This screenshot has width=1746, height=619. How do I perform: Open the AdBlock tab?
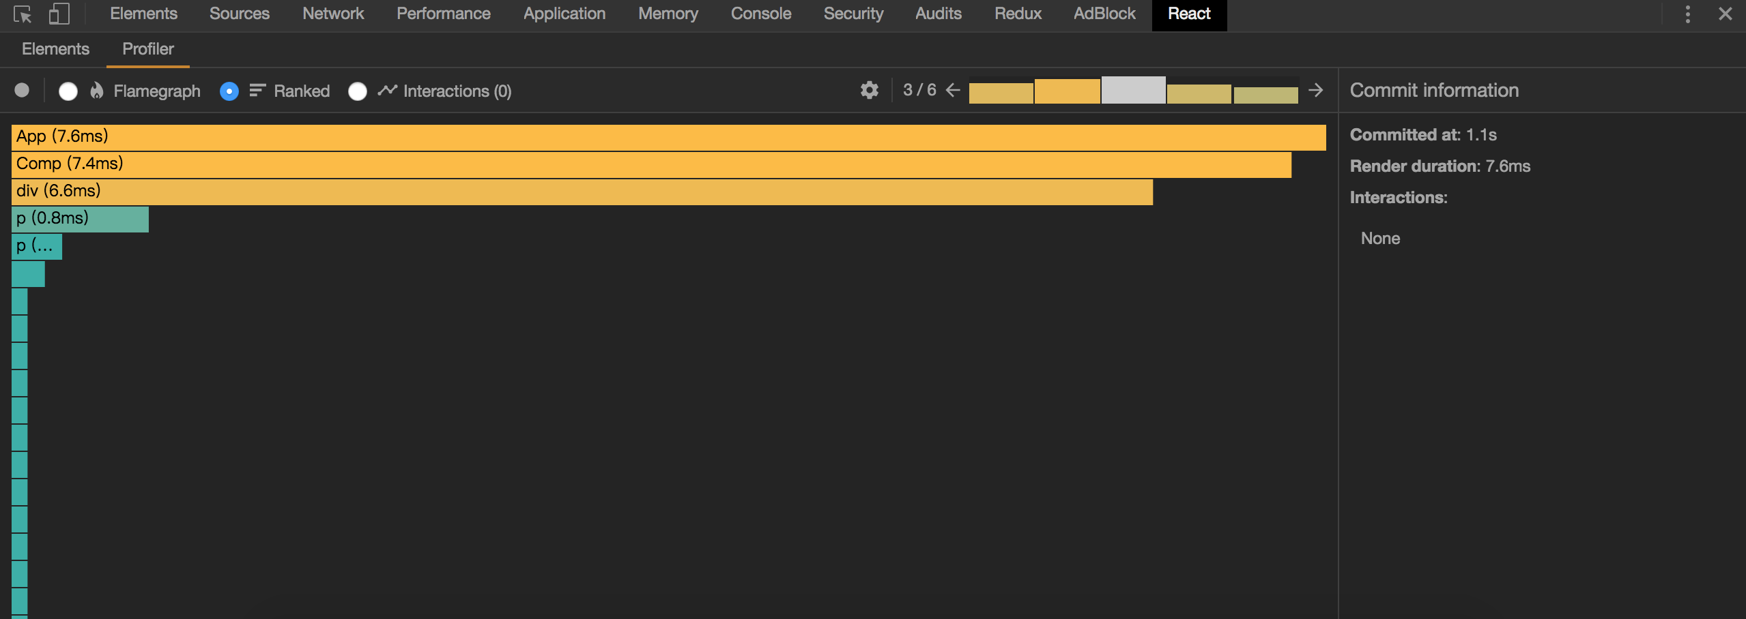1104,14
